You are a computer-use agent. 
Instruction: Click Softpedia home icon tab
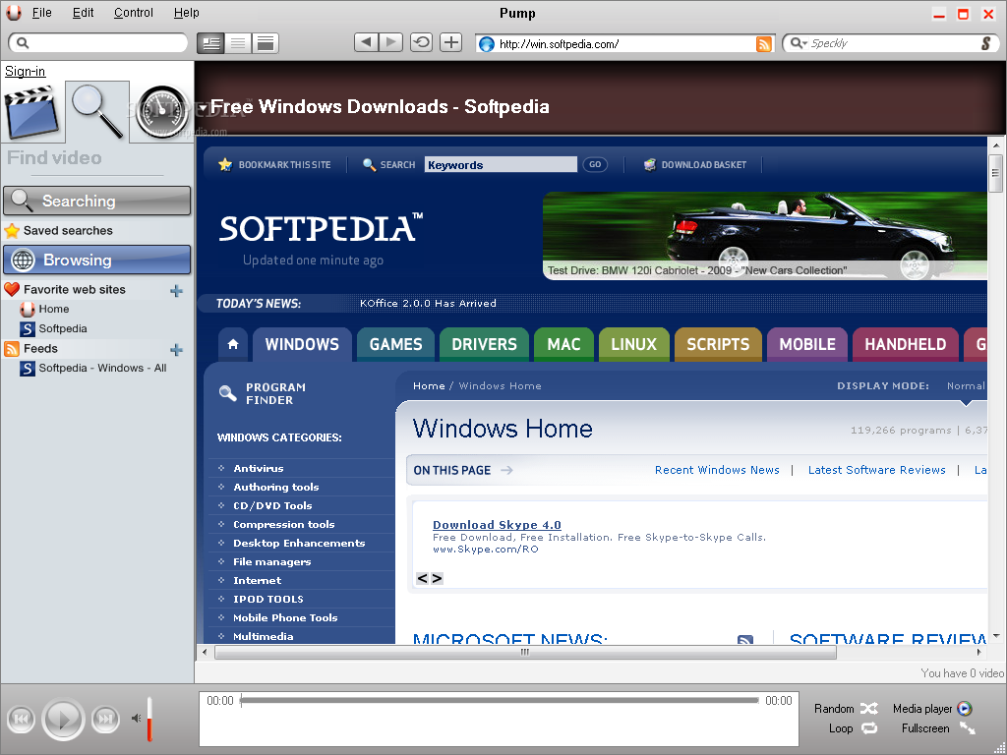click(233, 344)
